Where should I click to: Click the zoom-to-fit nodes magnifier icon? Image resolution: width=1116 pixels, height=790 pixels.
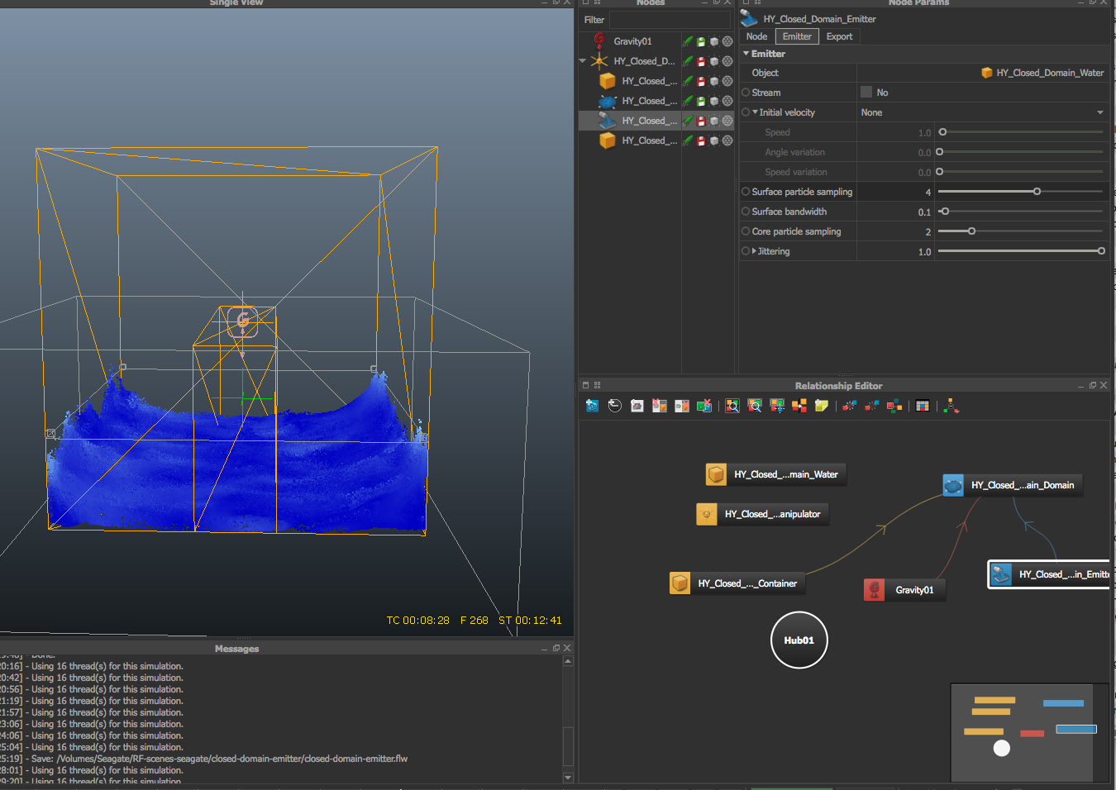pyautogui.click(x=732, y=406)
